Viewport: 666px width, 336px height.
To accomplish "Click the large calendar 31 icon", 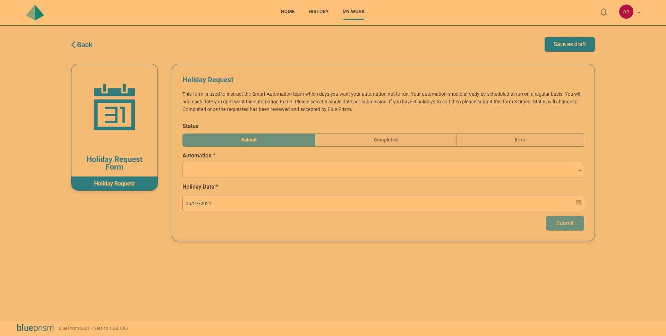I will tap(114, 107).
